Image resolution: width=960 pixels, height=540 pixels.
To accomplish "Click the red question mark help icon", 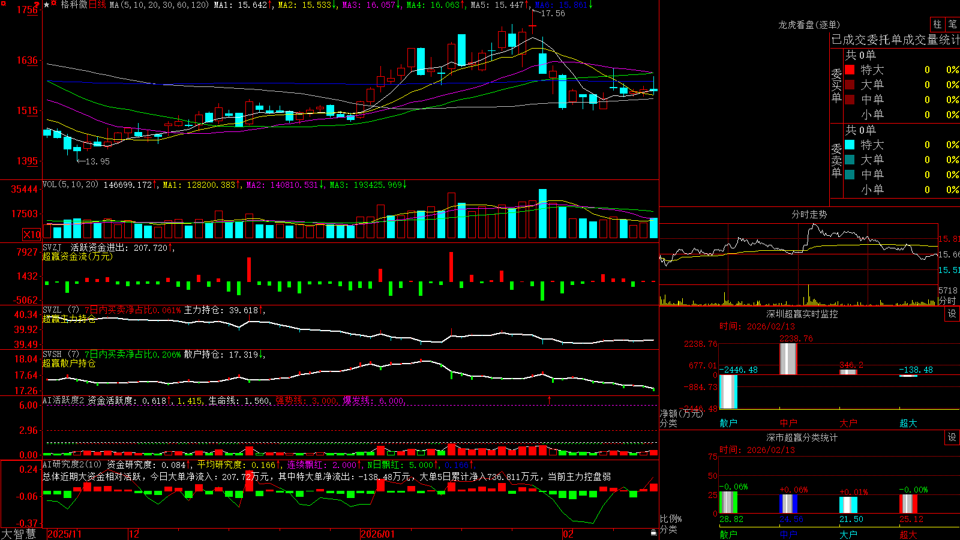I will (x=37, y=5).
